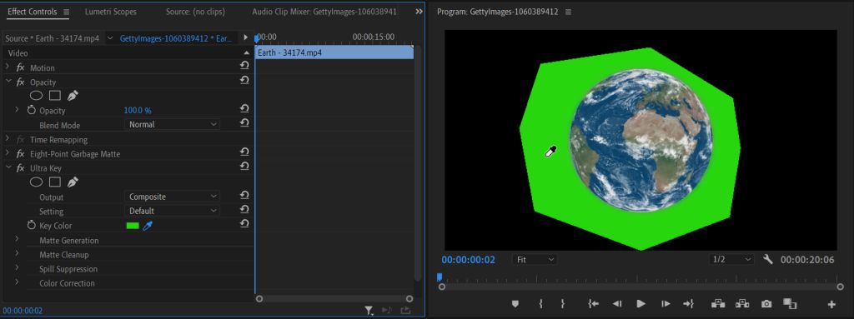854x319 pixels.
Task: Create a 4-point polygon mask under Ultra Key
Action: point(54,182)
